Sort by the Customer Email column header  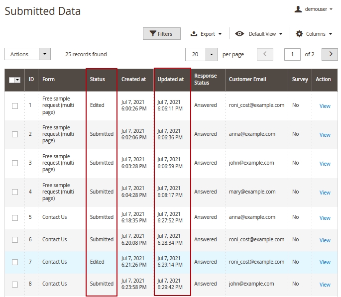247,79
